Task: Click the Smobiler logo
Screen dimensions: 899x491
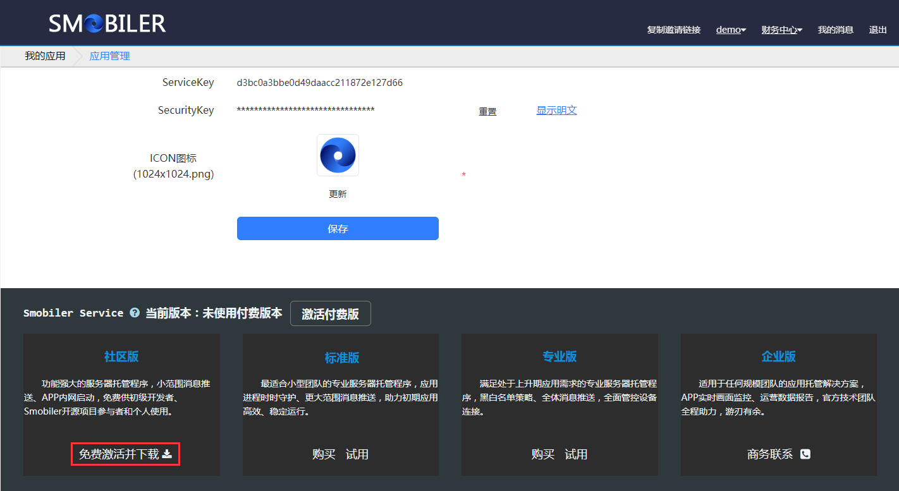Action: 107,23
